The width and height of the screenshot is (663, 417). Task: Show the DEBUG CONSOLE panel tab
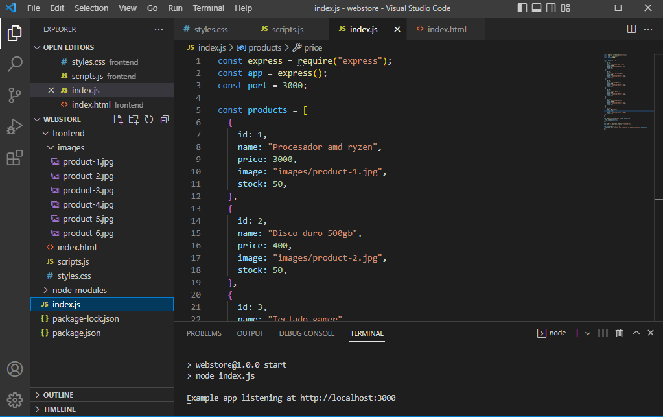click(307, 333)
